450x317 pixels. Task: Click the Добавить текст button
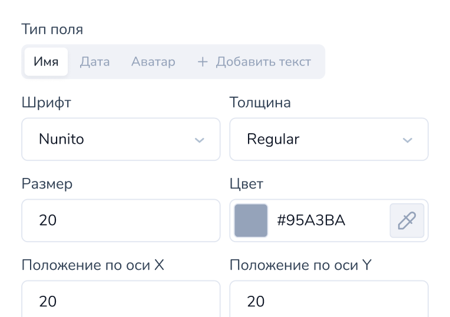coord(254,62)
